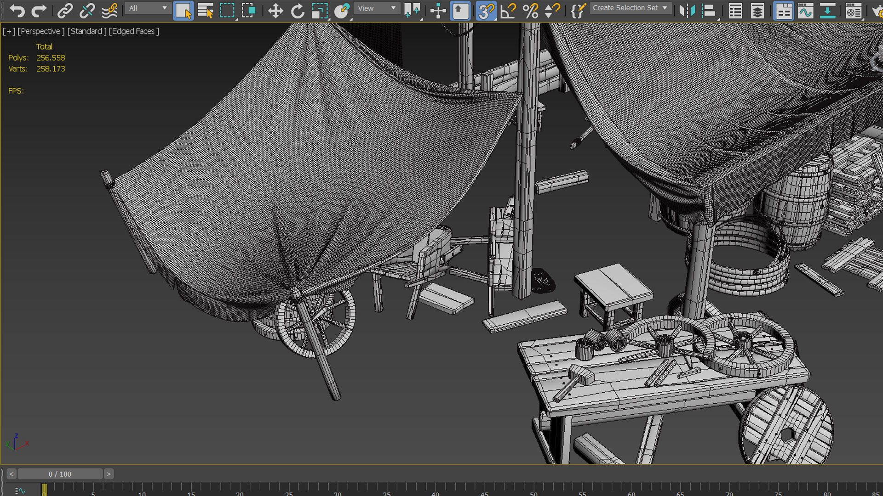Image resolution: width=883 pixels, height=496 pixels.
Task: Open the Edged Faces shading menu
Action: pos(133,31)
